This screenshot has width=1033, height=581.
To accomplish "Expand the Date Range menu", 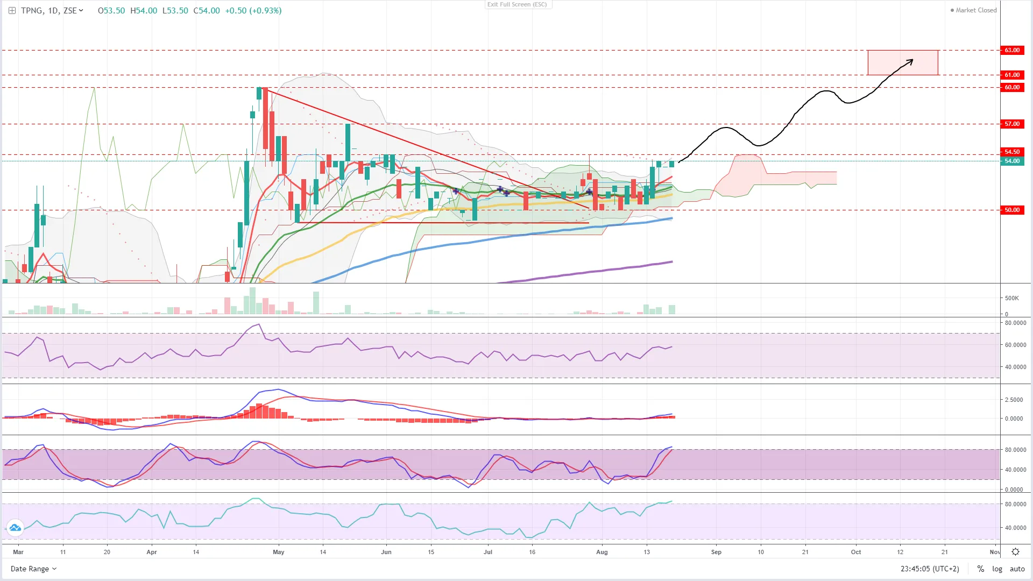I will (33, 569).
